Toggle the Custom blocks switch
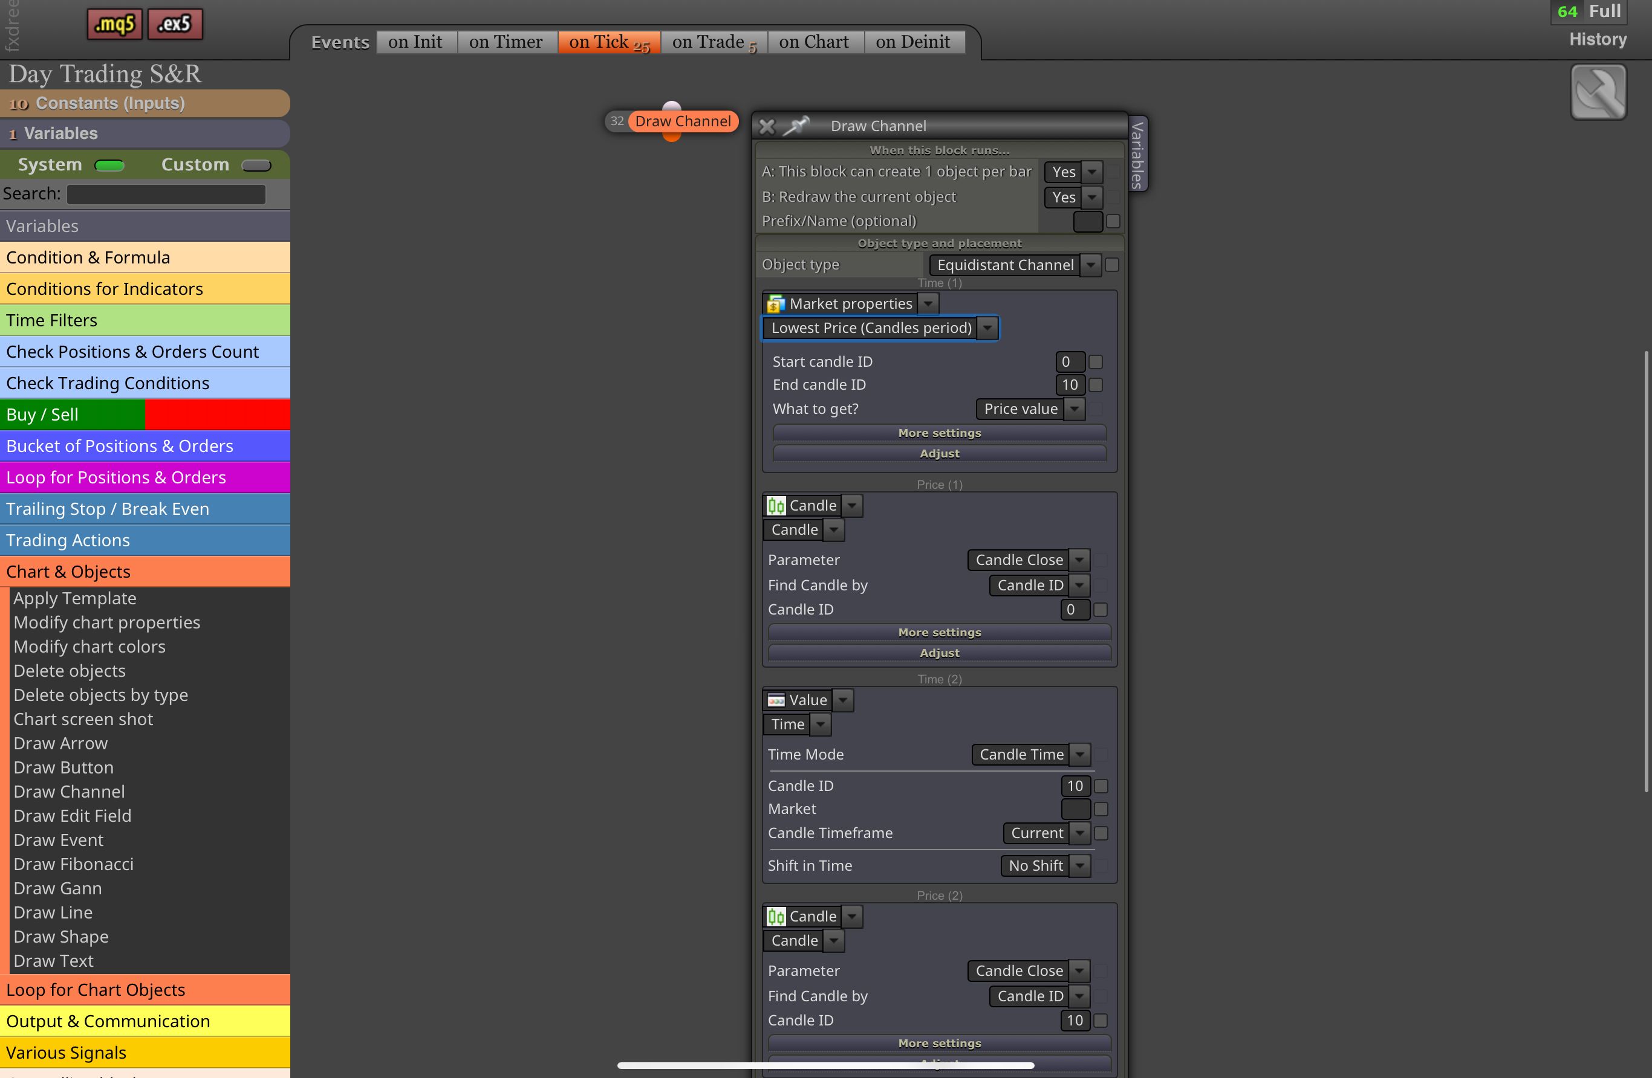1652x1078 pixels. 256,165
